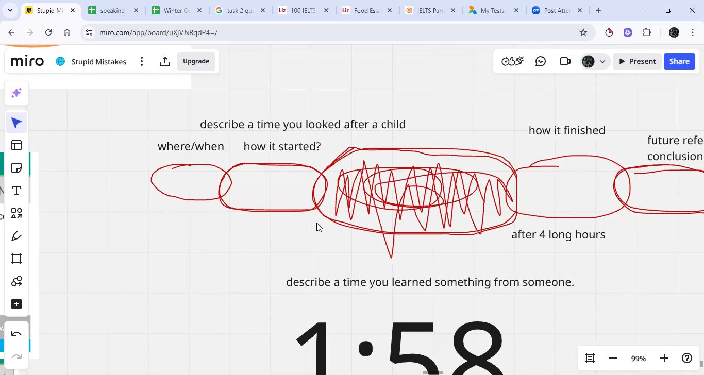Image resolution: width=704 pixels, height=375 pixels.
Task: Open the Templates tool in toolbar
Action: [x=16, y=145]
